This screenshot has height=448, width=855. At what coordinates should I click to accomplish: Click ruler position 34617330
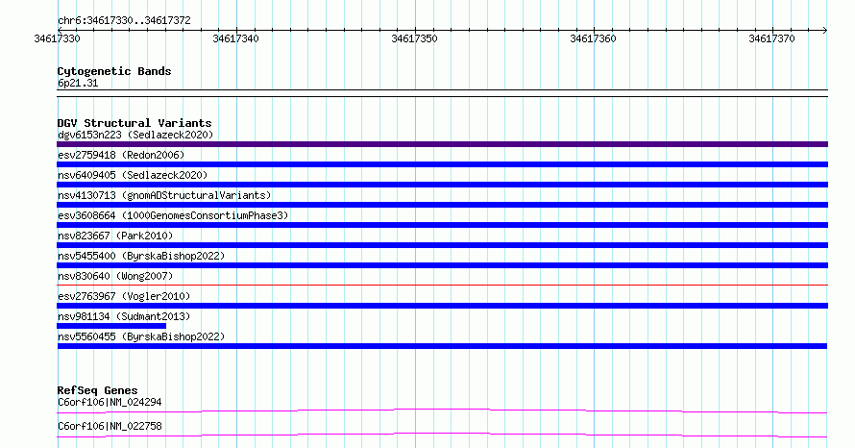point(57,38)
